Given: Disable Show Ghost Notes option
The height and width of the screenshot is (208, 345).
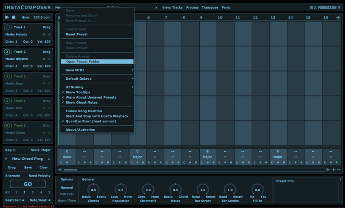Looking at the screenshot, I should pyautogui.click(x=82, y=102).
